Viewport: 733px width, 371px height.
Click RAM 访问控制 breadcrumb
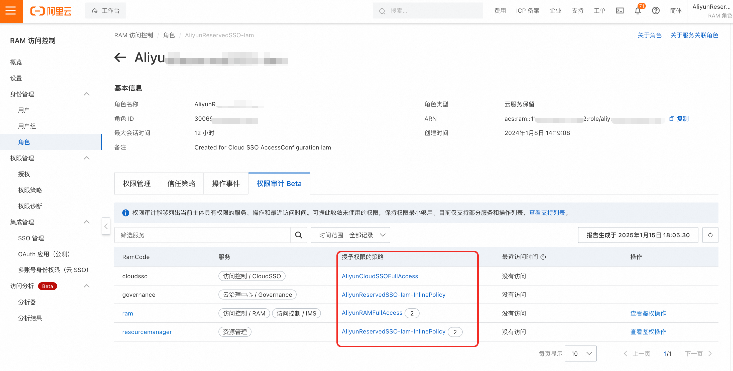click(134, 35)
